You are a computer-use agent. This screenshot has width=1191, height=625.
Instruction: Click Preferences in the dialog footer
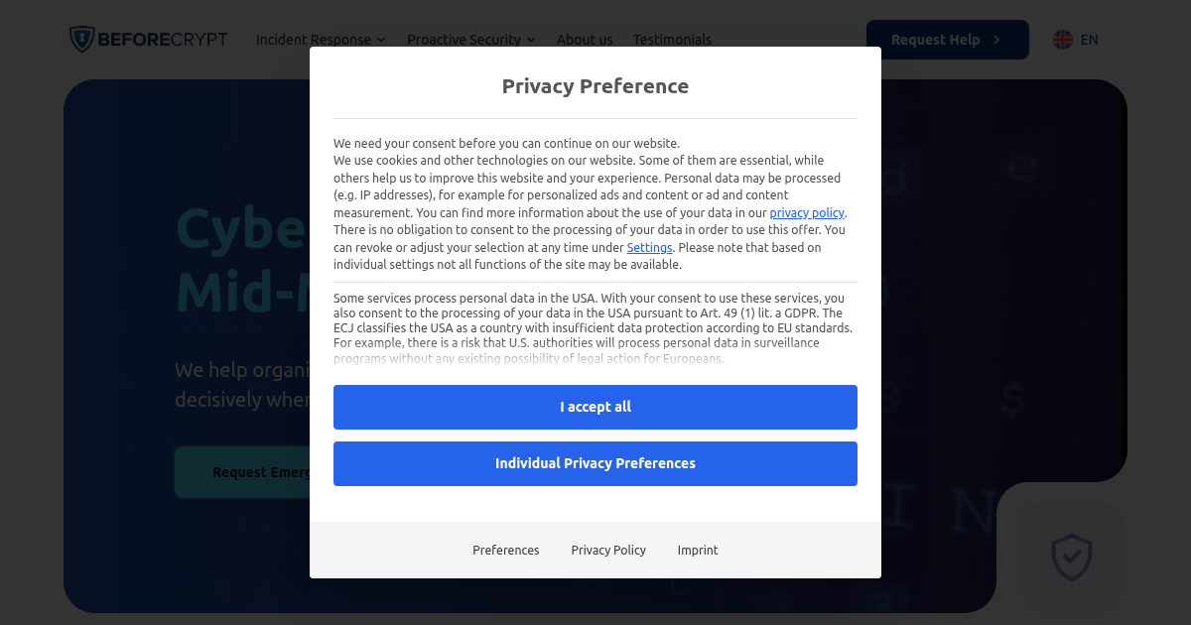point(506,550)
